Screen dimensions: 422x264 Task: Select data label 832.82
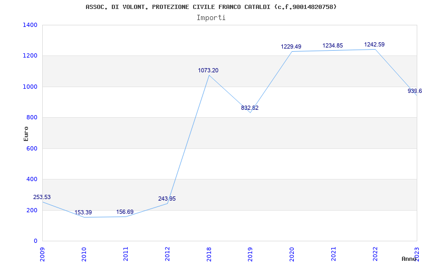click(x=250, y=108)
